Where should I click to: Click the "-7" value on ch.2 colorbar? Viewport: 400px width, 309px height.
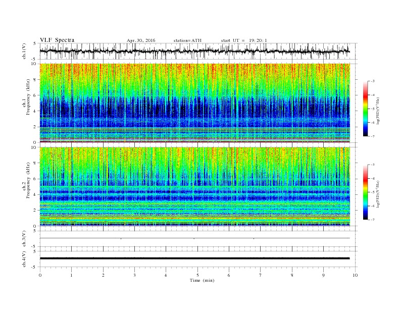point(373,220)
